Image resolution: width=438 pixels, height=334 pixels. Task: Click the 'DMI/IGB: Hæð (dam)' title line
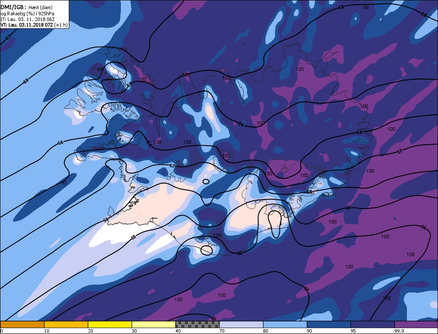27,7
